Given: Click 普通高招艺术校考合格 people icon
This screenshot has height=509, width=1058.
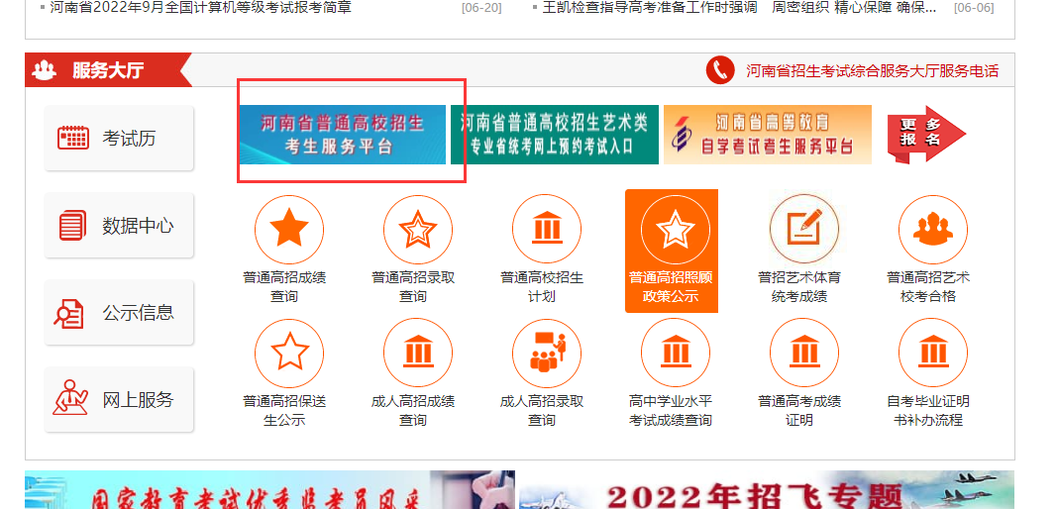Looking at the screenshot, I should pyautogui.click(x=932, y=230).
